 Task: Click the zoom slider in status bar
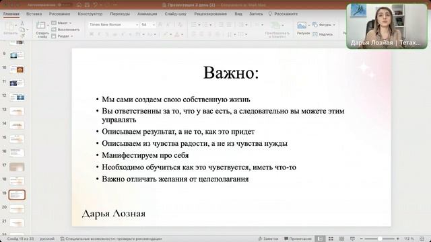[380, 239]
